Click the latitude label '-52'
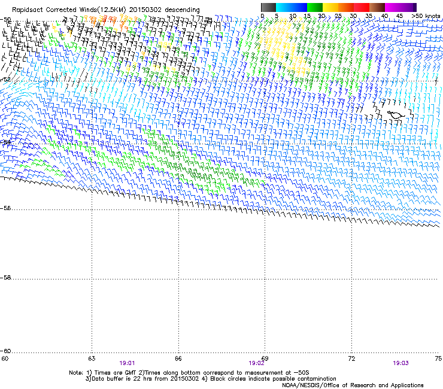 click(x=5, y=80)
